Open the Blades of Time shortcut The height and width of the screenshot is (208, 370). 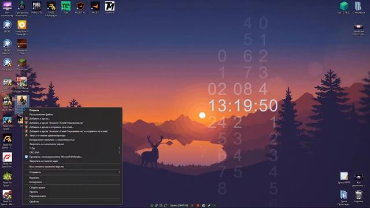22,47
